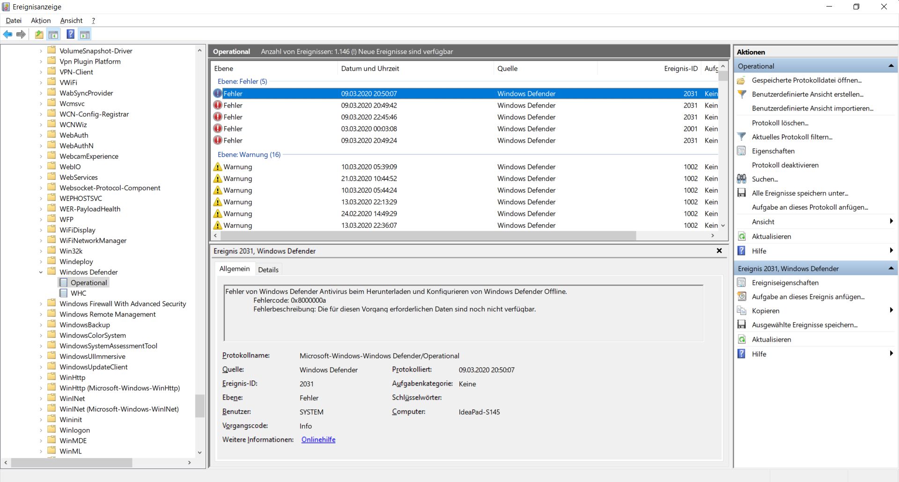The height and width of the screenshot is (482, 899).
Task: Collapse the Windows Defender tree node
Action: point(41,272)
